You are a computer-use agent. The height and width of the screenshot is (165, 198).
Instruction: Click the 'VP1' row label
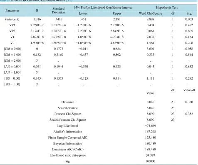tap(12, 25)
